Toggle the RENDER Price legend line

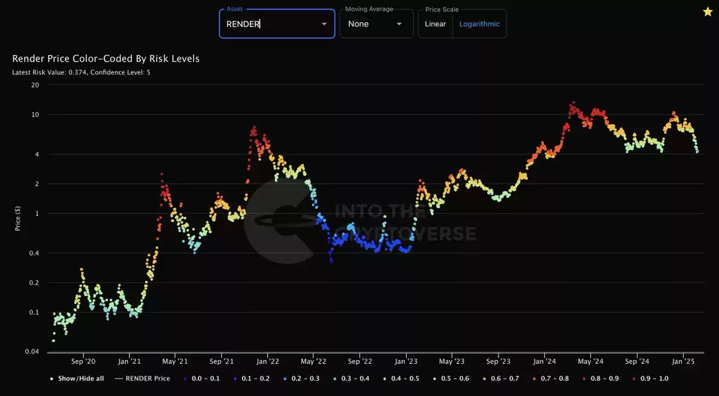pyautogui.click(x=142, y=379)
